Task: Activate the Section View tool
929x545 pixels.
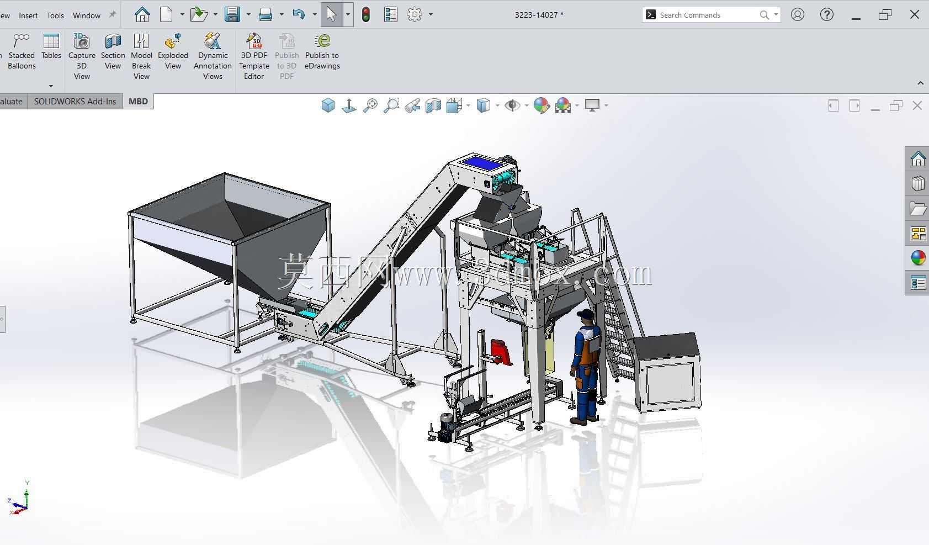Action: click(x=113, y=51)
